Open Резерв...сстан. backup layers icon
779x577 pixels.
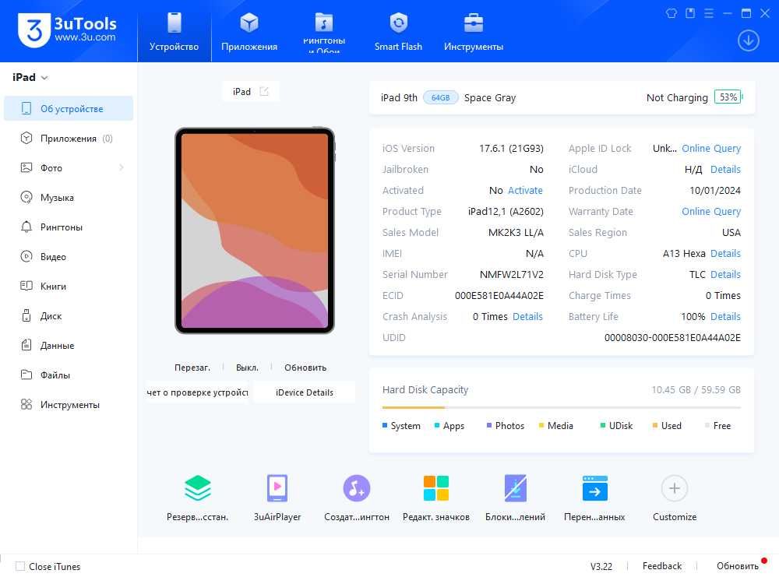[x=198, y=488]
